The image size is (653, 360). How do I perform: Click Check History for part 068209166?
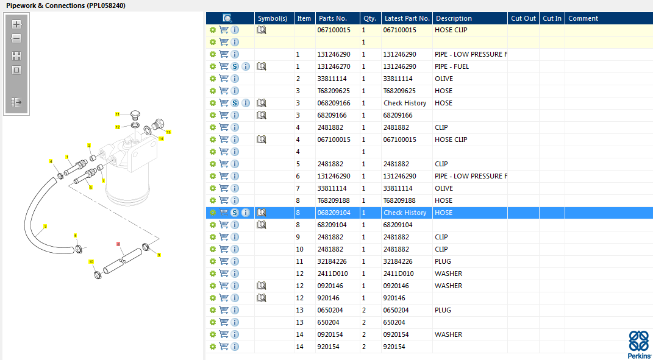tap(405, 103)
